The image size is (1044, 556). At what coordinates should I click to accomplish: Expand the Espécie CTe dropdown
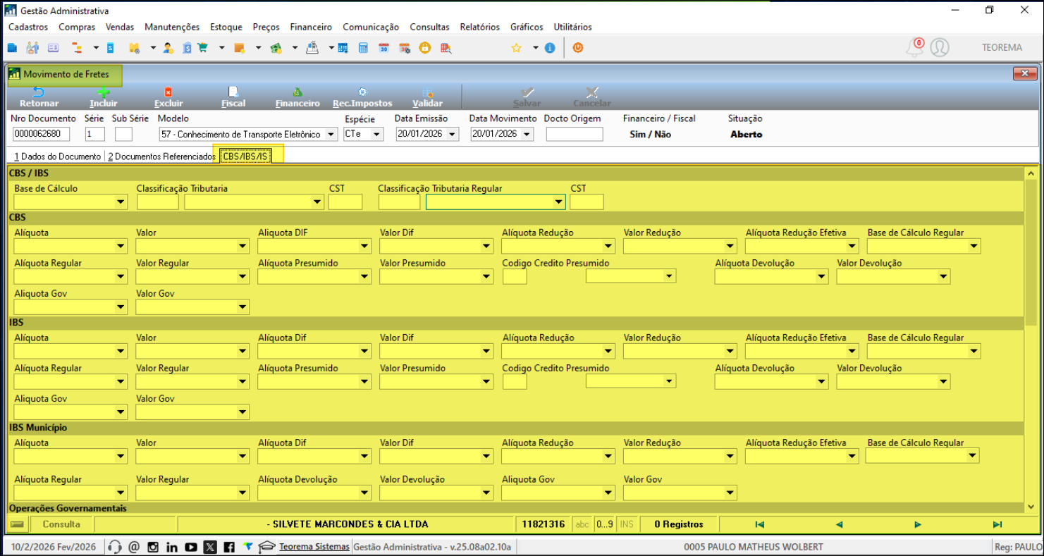(x=376, y=135)
